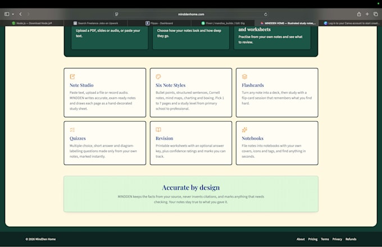
Task: Click the Notebooks description 'File notes into notebooks'
Action: tap(274, 151)
